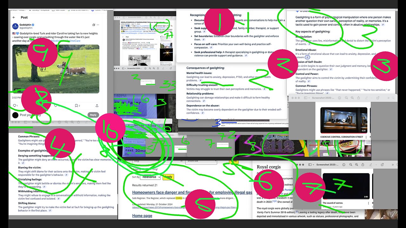Viewport: 406px width, 228px height.
Task: Show toolbar overflow in COERCIVE CONTROL Preview window
Action: [x=388, y=98]
